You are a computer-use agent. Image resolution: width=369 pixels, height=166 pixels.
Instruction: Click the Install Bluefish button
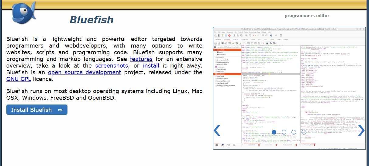coord(37,110)
